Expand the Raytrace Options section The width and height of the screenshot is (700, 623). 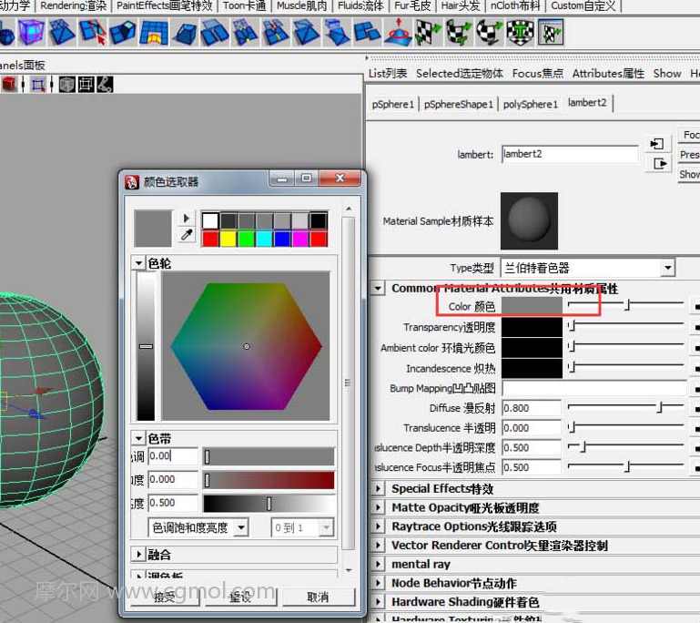click(x=379, y=527)
